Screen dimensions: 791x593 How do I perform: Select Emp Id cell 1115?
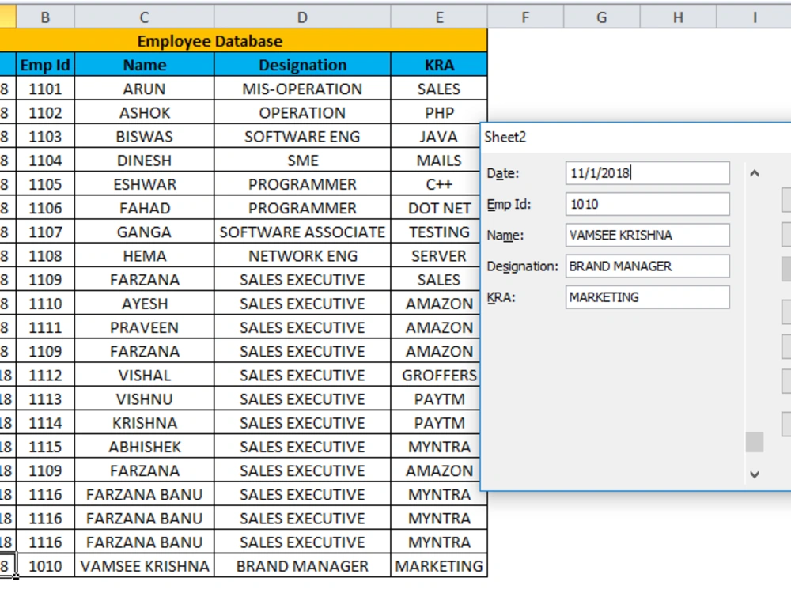pyautogui.click(x=45, y=447)
